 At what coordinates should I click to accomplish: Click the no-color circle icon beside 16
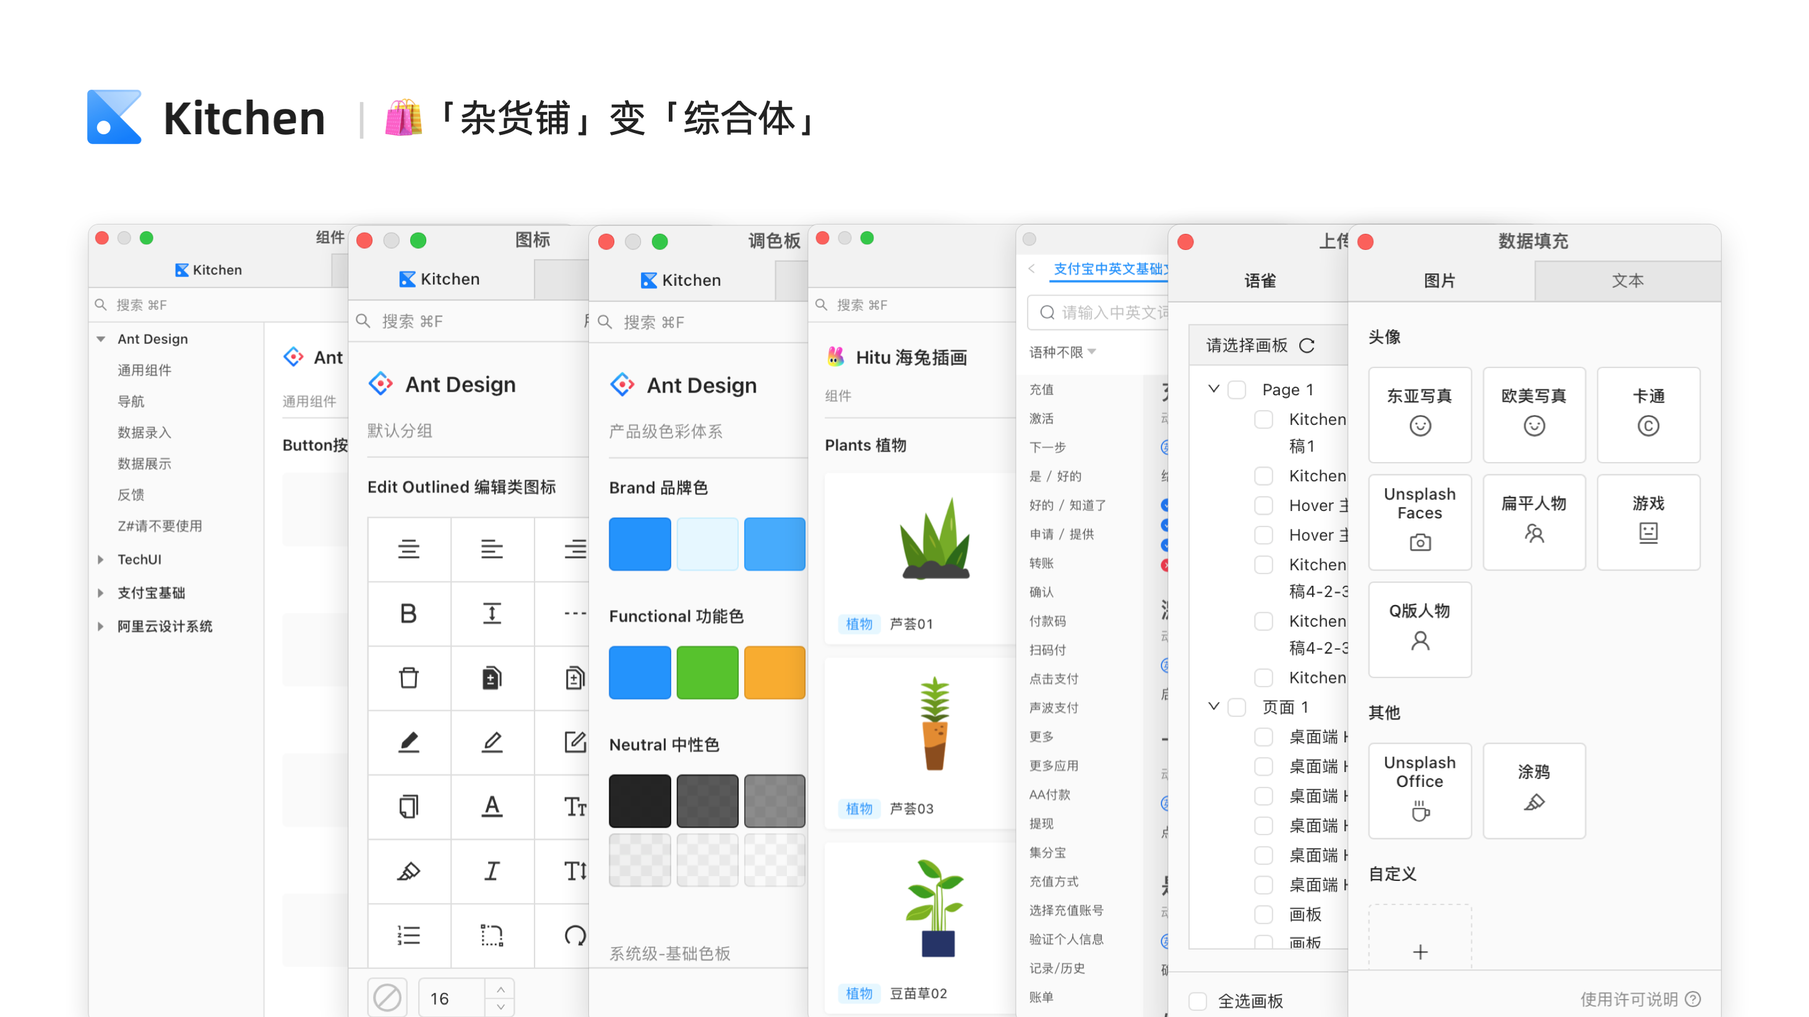tap(387, 997)
